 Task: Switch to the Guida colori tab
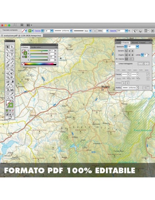click(x=36, y=47)
